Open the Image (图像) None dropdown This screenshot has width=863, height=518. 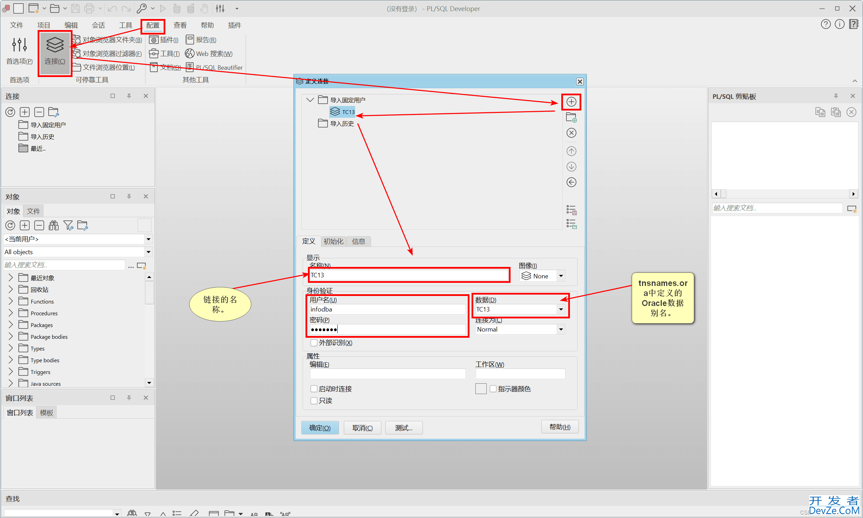(x=561, y=276)
